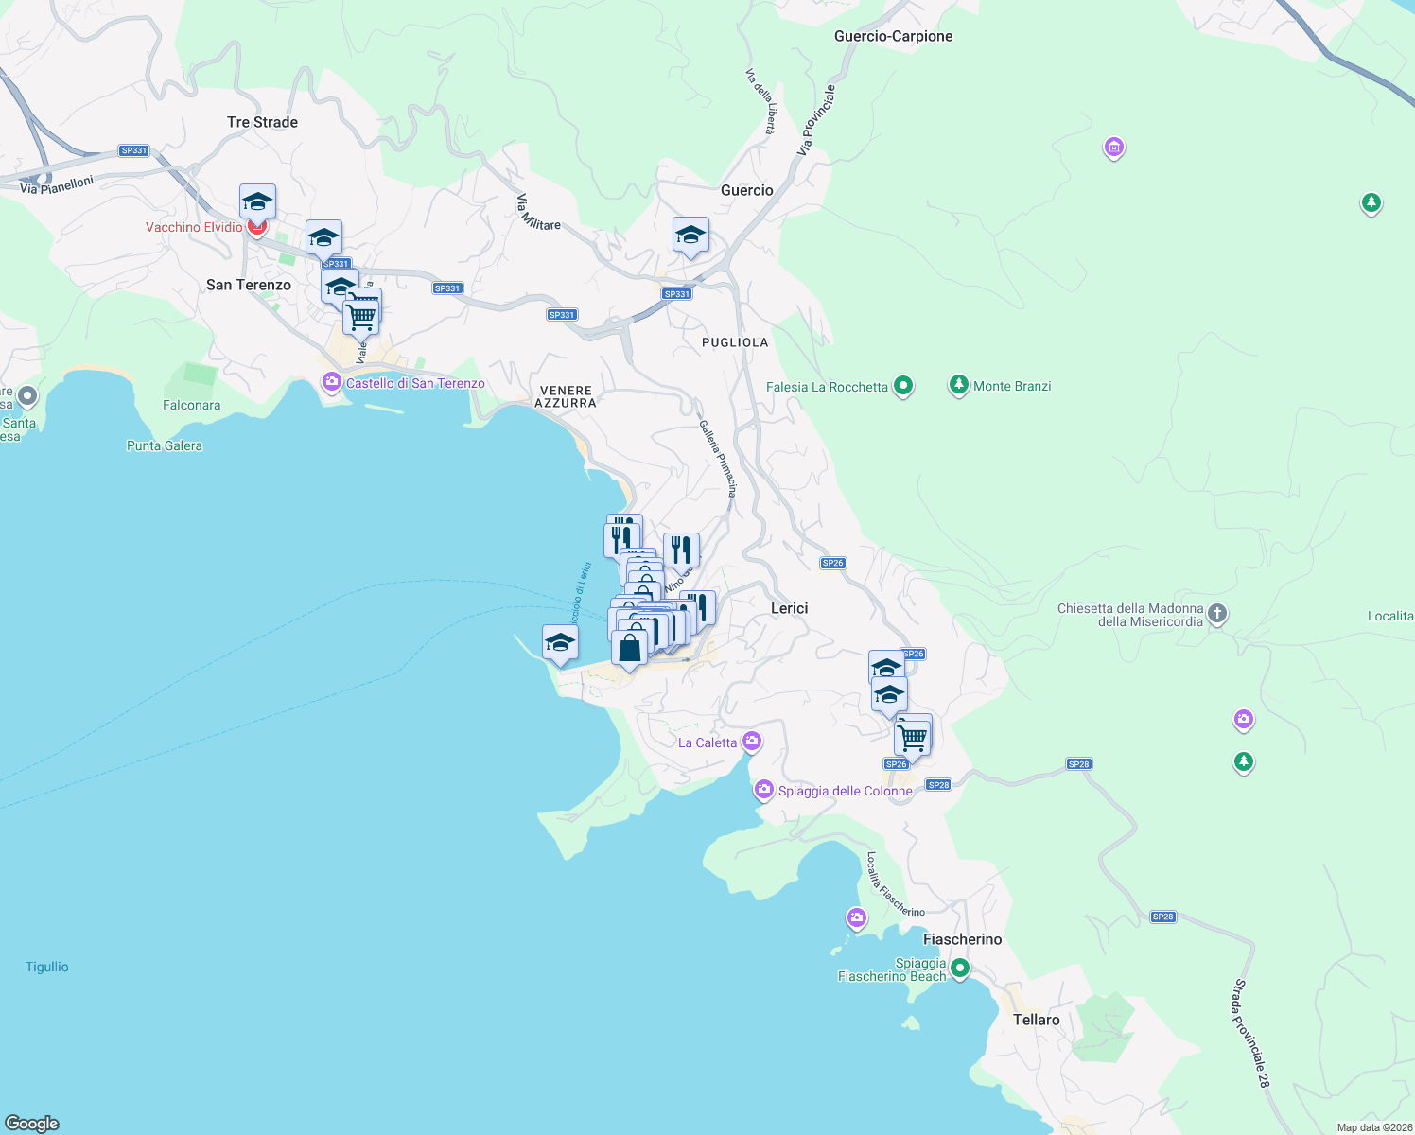This screenshot has height=1135, width=1415.
Task: Click the SP331 road shield near Pugliola
Action: pyautogui.click(x=676, y=293)
